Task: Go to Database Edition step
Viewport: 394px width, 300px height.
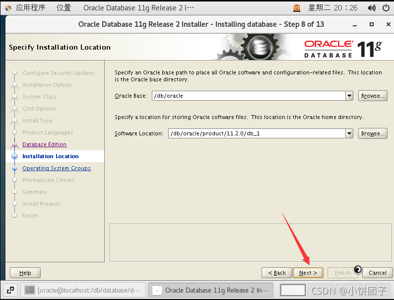Action: click(x=45, y=144)
